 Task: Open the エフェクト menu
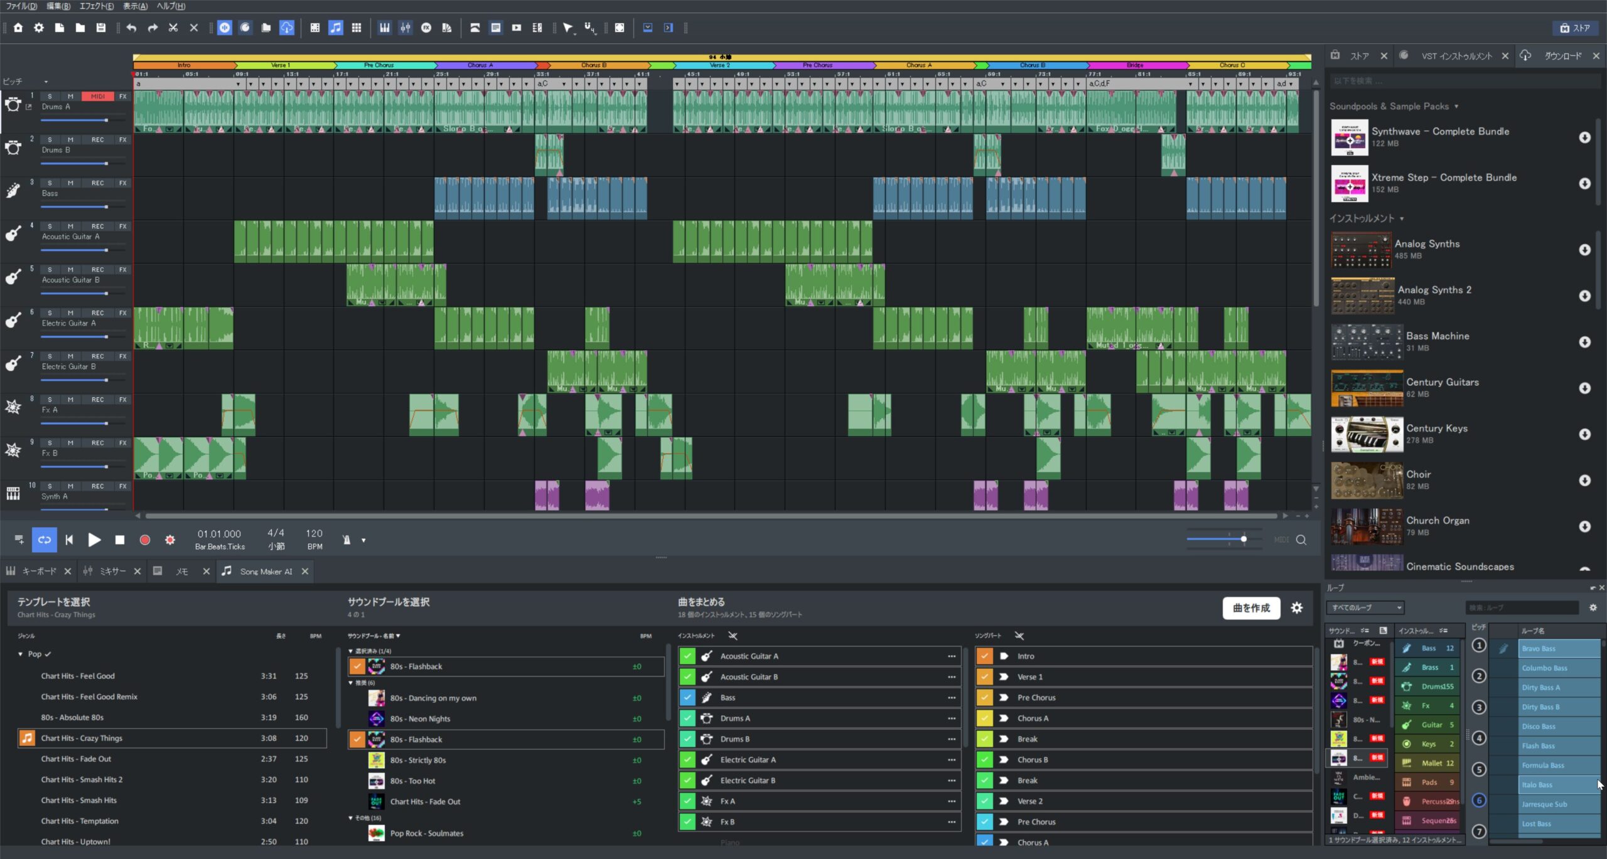point(96,6)
